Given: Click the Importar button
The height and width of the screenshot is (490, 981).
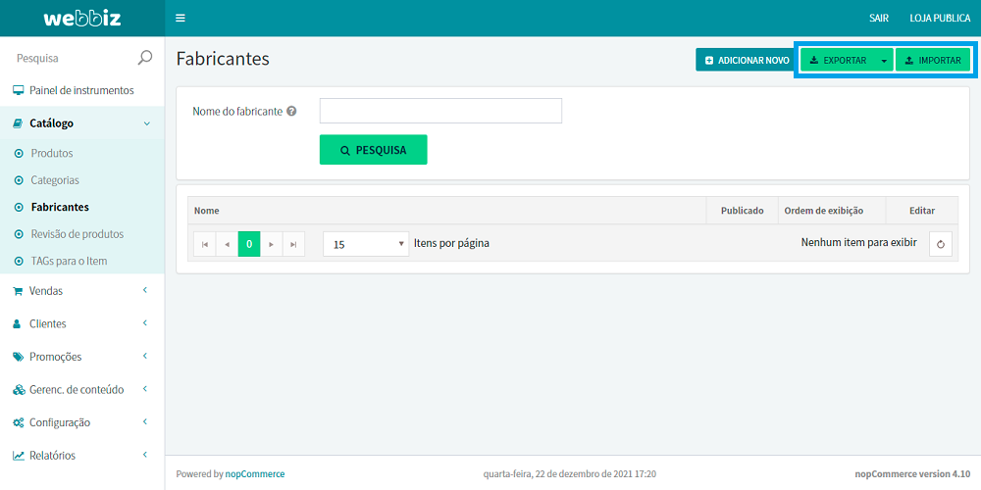Looking at the screenshot, I should coord(932,61).
